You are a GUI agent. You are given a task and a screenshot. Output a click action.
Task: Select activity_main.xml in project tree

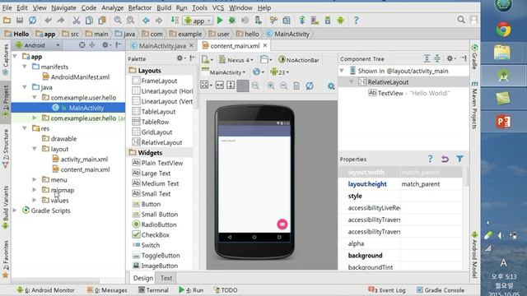(84, 159)
